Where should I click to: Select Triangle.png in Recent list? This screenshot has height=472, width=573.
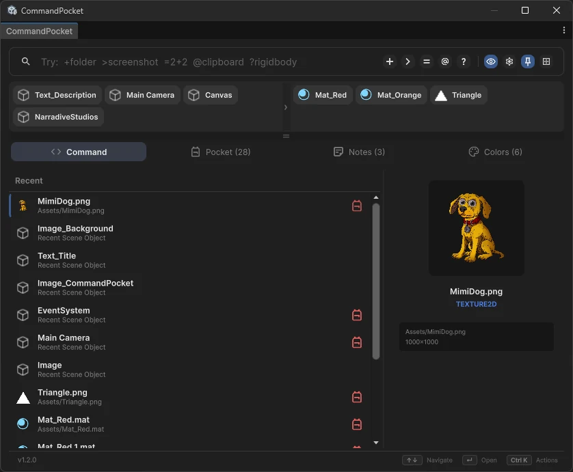(x=190, y=397)
